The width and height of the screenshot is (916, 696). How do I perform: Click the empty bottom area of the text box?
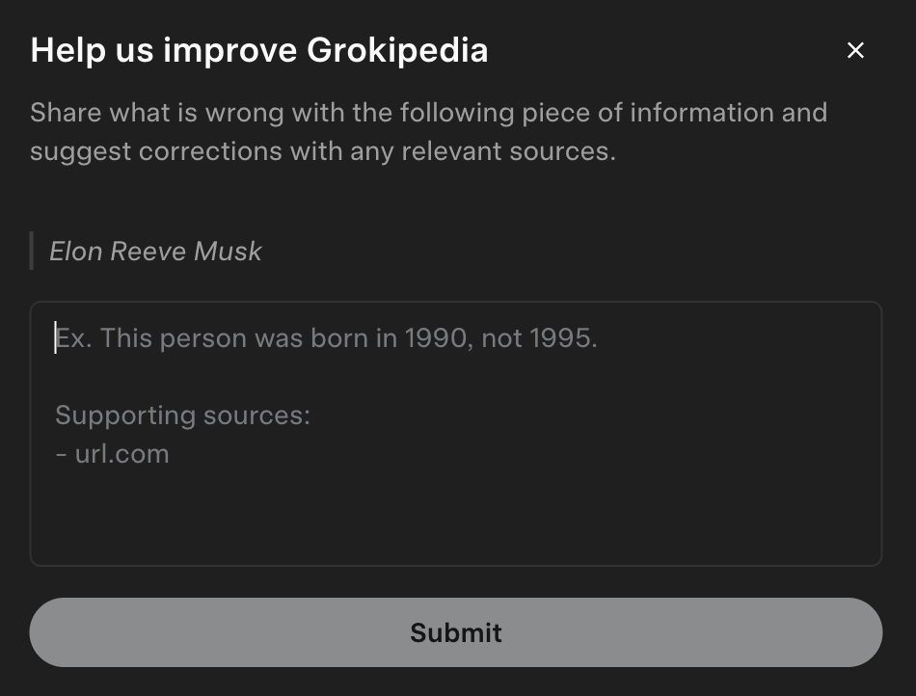pos(455,525)
